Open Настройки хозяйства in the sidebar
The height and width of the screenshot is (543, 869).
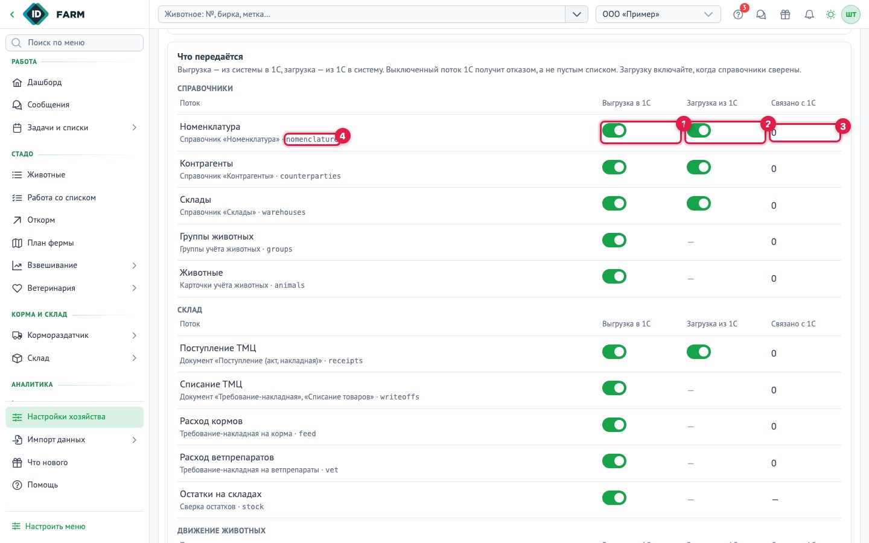tap(74, 417)
